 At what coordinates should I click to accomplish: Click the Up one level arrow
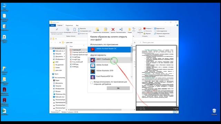(60, 42)
